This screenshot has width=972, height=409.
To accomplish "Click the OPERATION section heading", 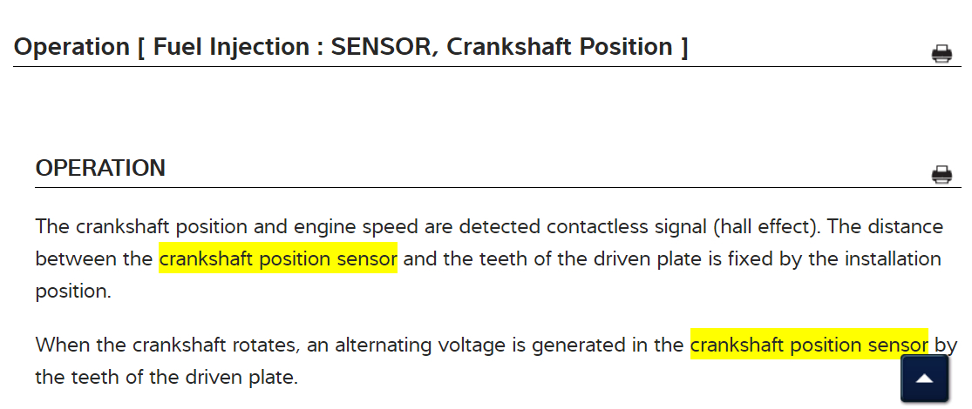I will (100, 168).
